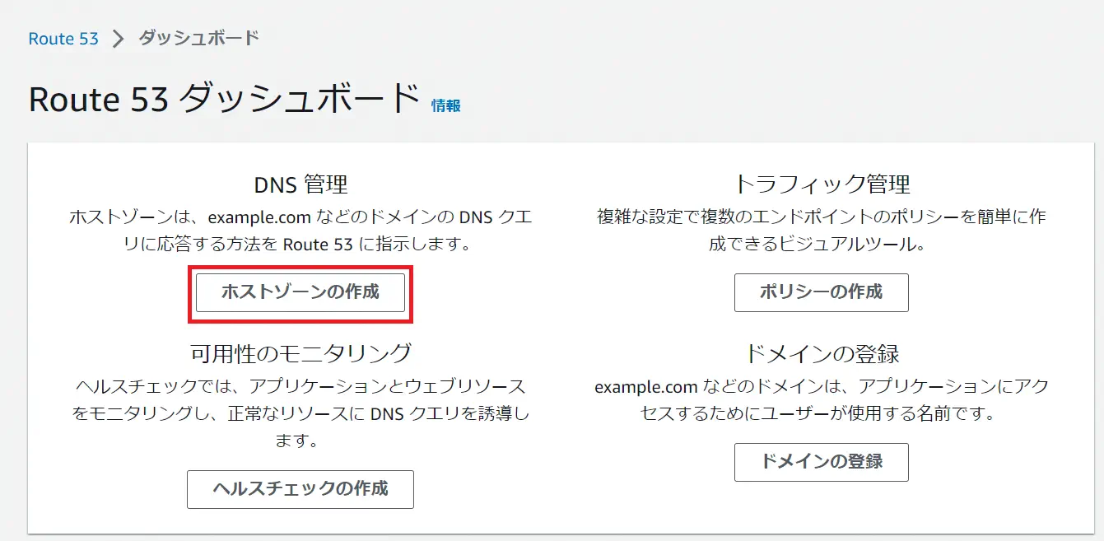Click example.com in the DNS 管理 description
Image resolution: width=1104 pixels, height=541 pixels.
pyautogui.click(x=258, y=217)
